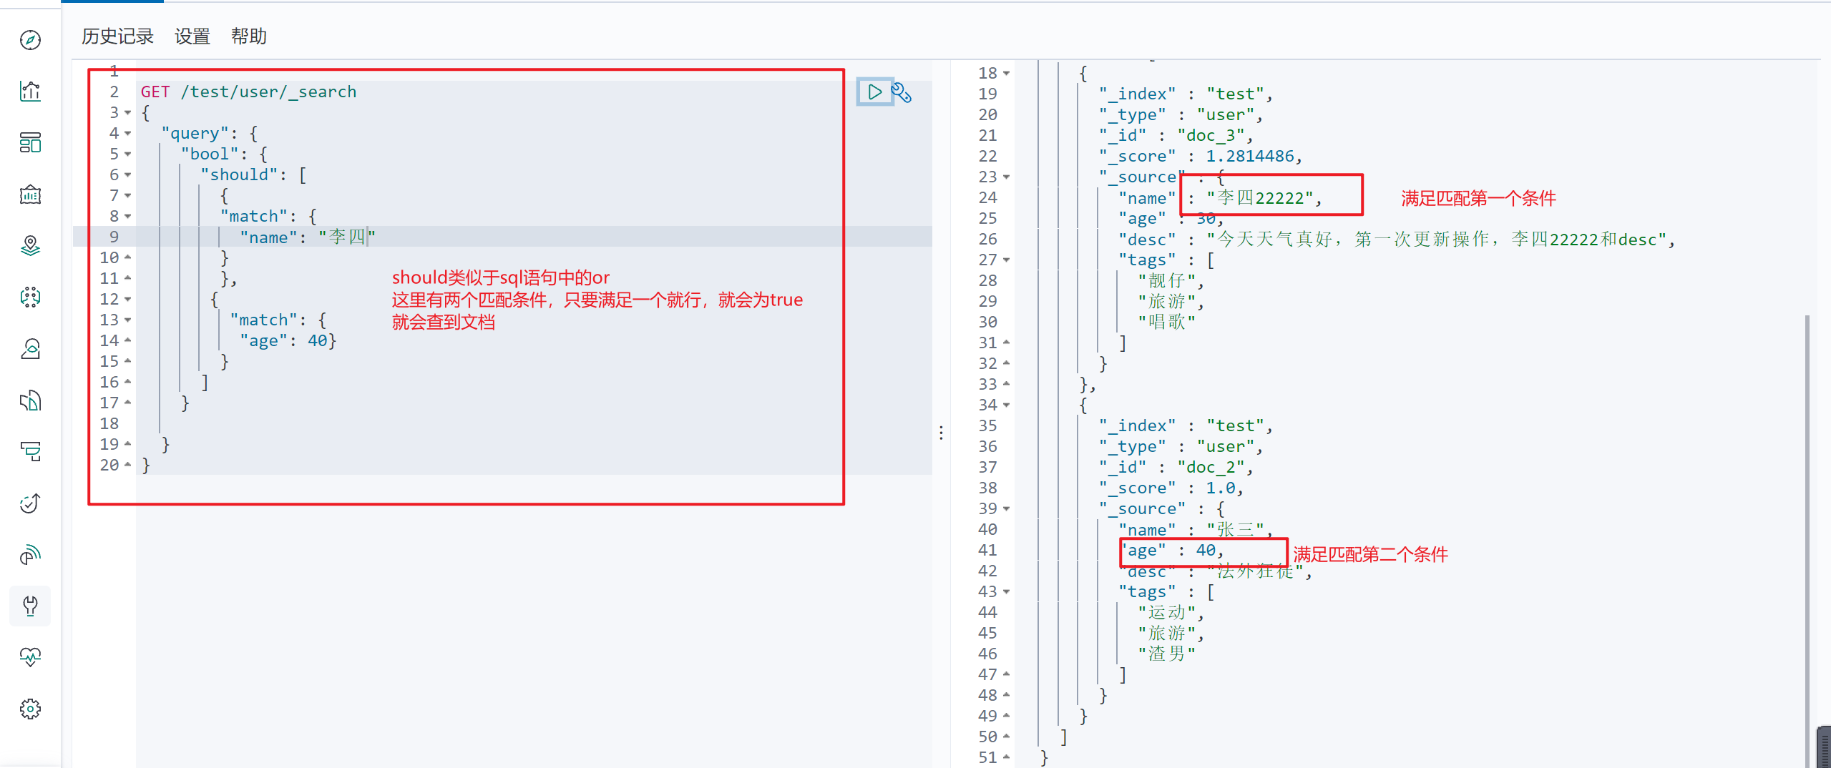Click the "should" keyword in the editor
This screenshot has width=1831, height=768.
pos(239,175)
